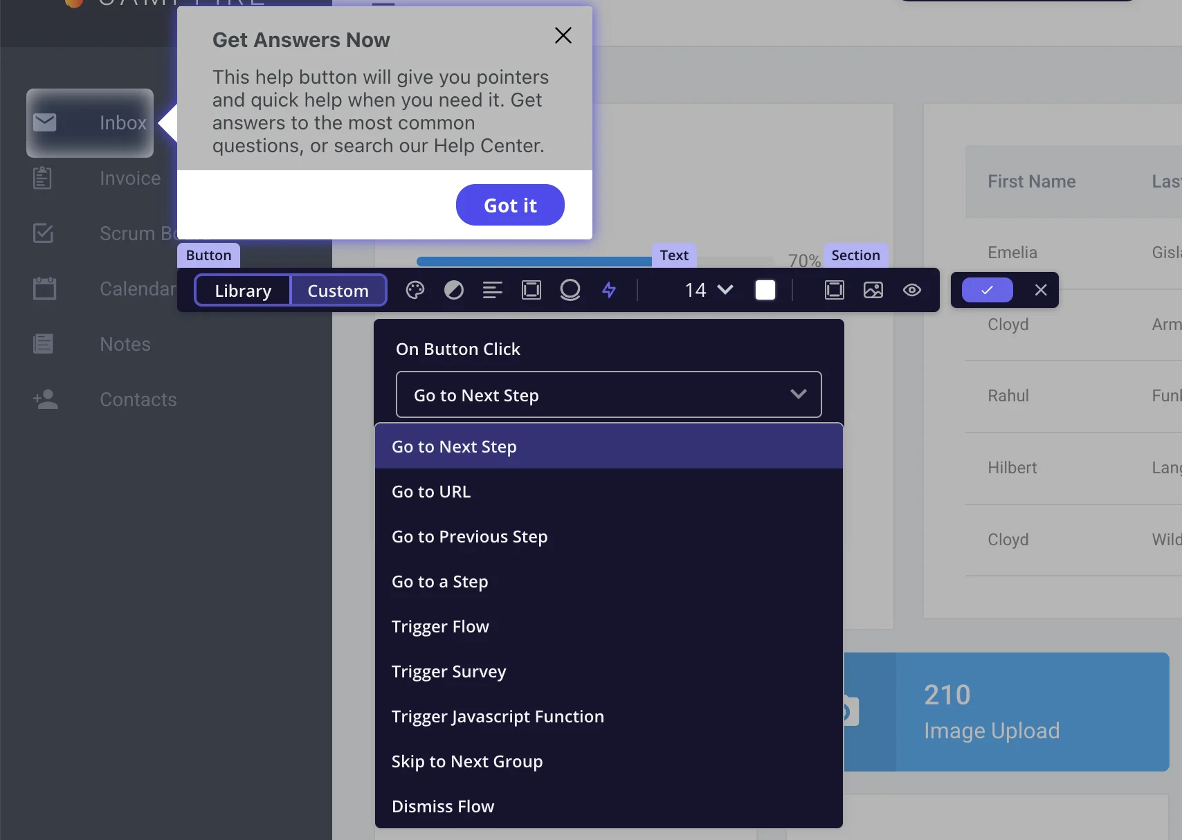The width and height of the screenshot is (1182, 840).
Task: Click the 70% progress label
Action: pyautogui.click(x=804, y=261)
